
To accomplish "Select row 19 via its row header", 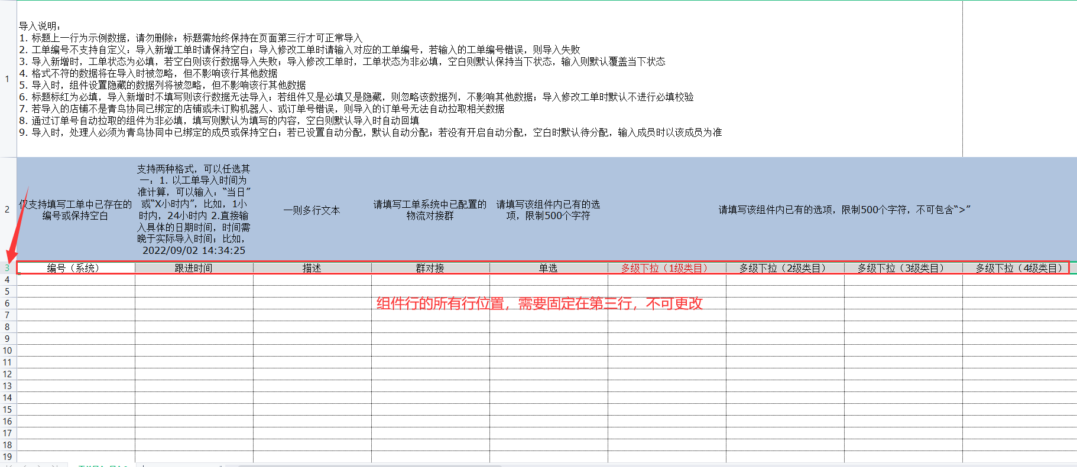I will [x=8, y=457].
